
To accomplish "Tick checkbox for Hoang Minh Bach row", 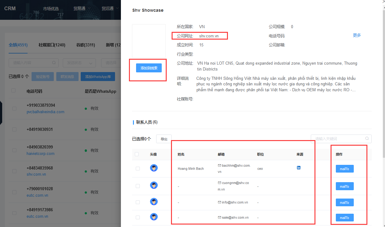I will coord(138,169).
